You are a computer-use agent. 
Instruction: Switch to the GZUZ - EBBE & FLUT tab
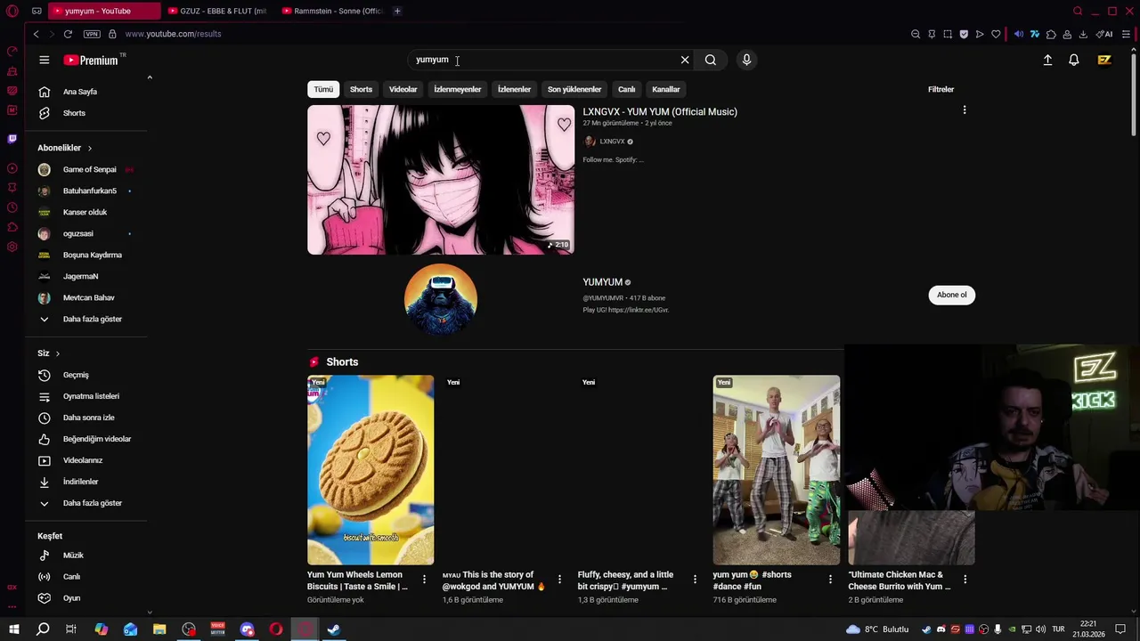[x=217, y=11]
